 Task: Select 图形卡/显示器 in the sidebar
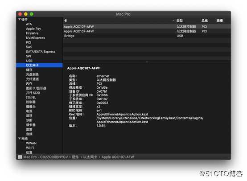pos(36,88)
